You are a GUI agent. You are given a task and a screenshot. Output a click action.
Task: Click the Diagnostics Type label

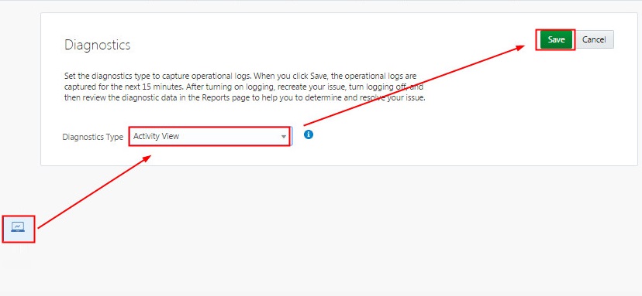(92, 138)
